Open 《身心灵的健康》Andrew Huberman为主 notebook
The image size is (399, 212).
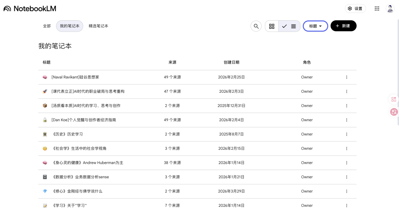click(87, 163)
